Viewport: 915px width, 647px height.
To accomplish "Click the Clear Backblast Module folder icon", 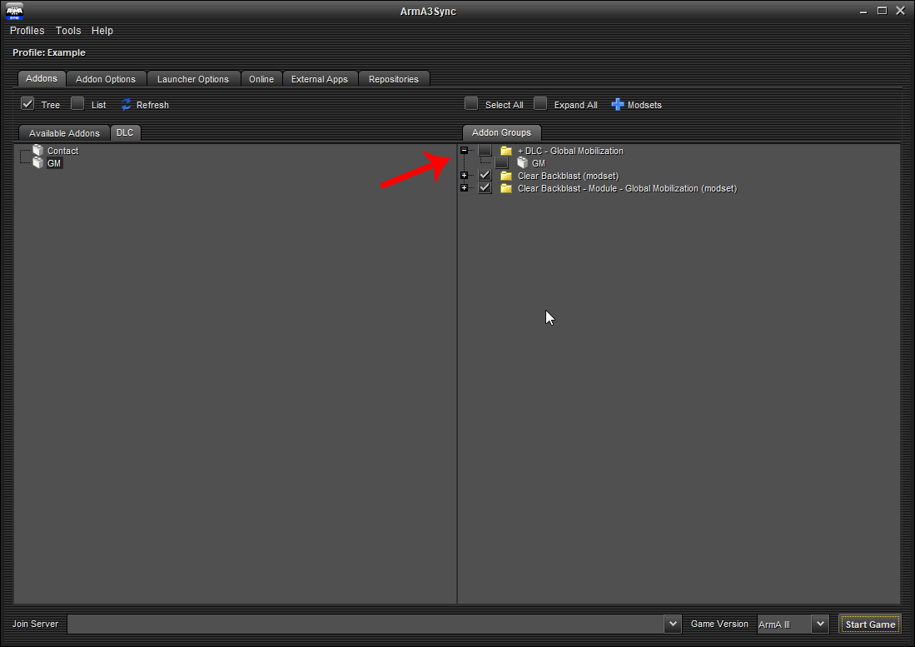I will pyautogui.click(x=506, y=188).
